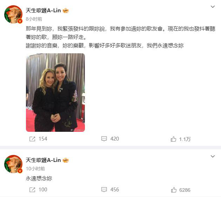Like the post with 6286 likes

(174, 190)
